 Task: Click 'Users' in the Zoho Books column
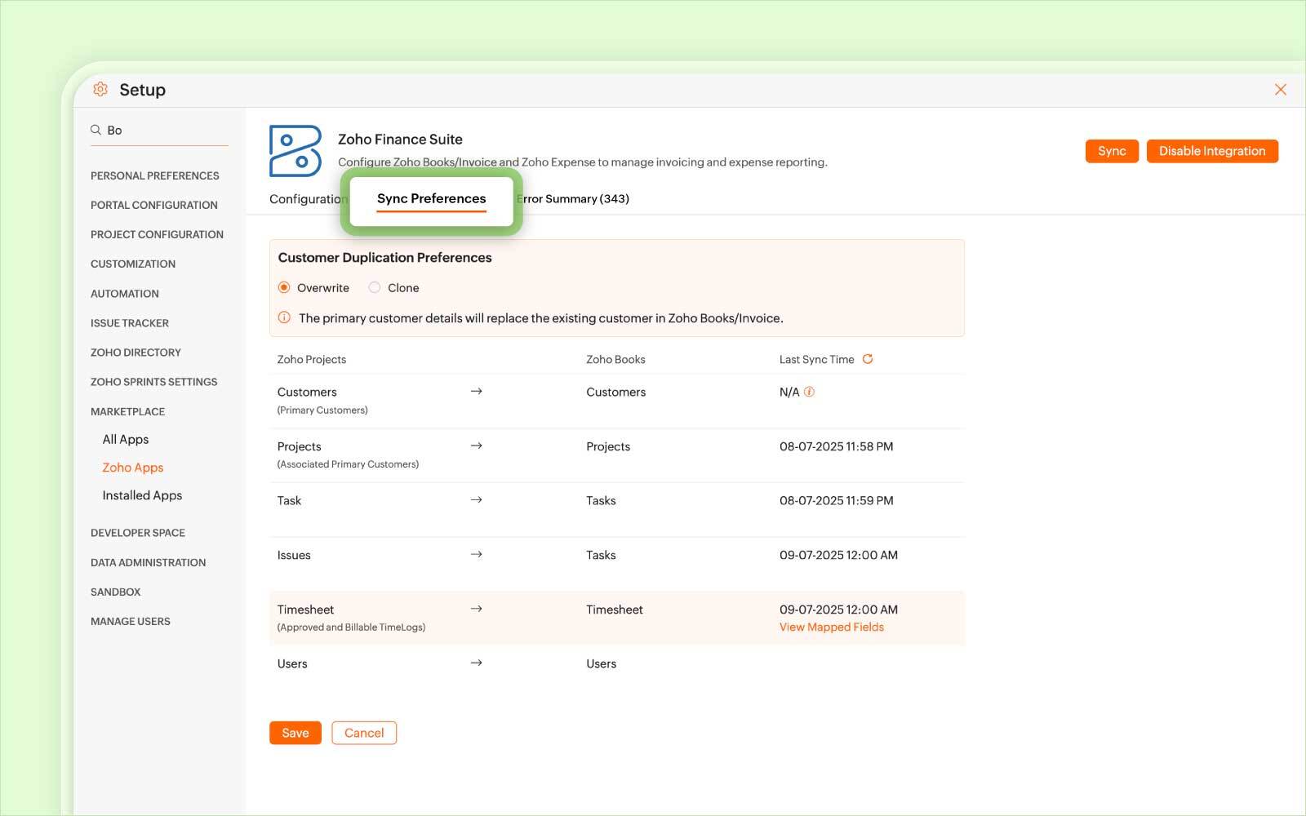(602, 663)
